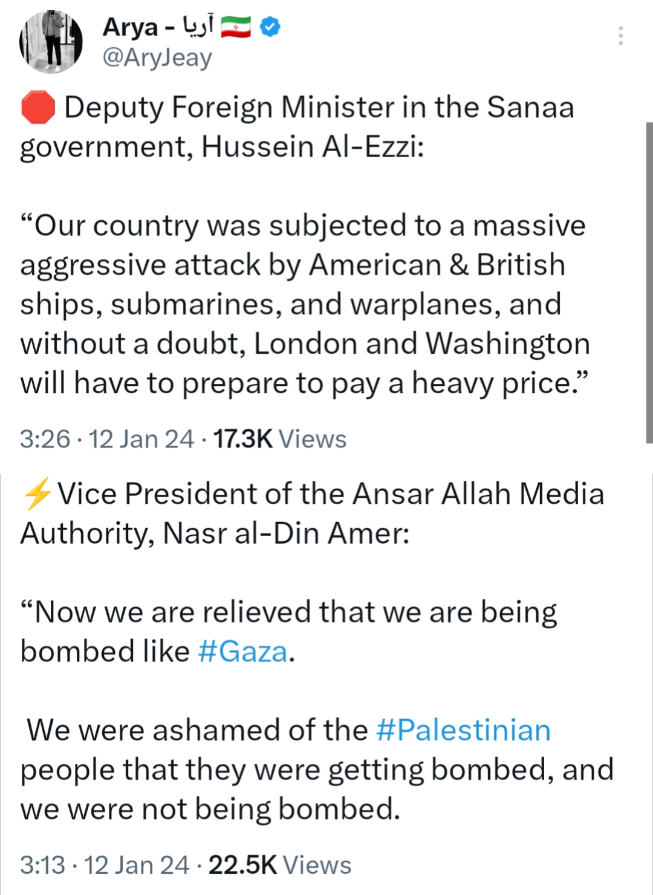
Task: Open Arya's profile picture
Action: pyautogui.click(x=51, y=42)
